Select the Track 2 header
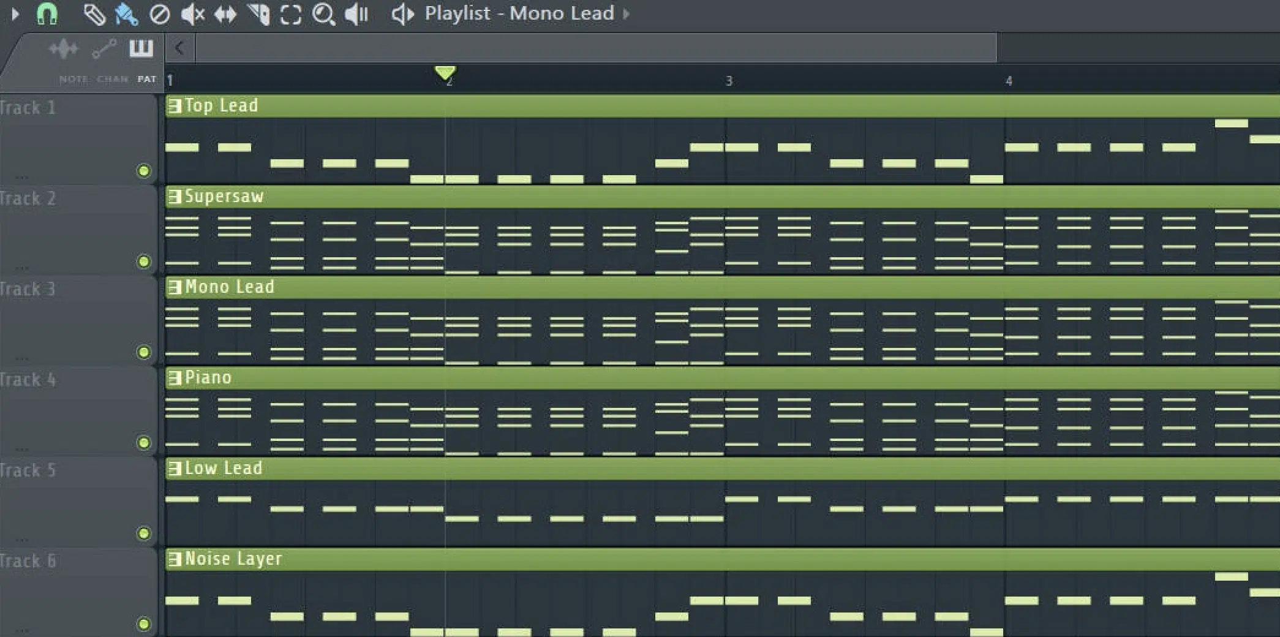The image size is (1280, 637). (78, 230)
